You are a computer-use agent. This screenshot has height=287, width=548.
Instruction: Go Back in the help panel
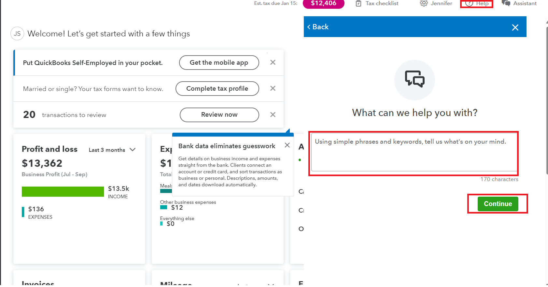pos(318,27)
